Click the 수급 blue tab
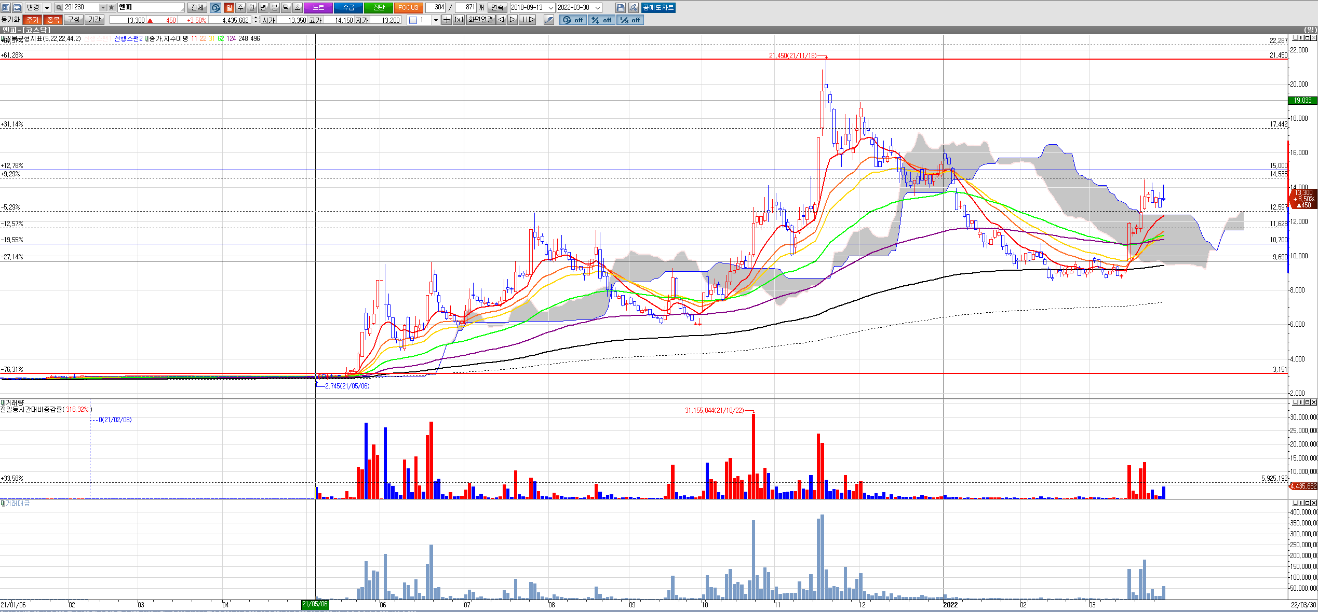Screen dimensions: 1318x612 tap(348, 7)
